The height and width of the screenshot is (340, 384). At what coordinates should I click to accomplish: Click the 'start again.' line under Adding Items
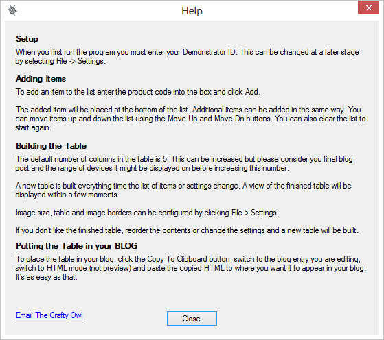coord(33,127)
